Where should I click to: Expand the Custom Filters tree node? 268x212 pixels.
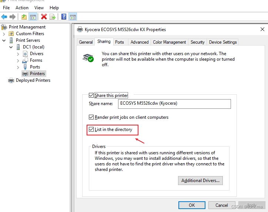[x=4, y=34]
